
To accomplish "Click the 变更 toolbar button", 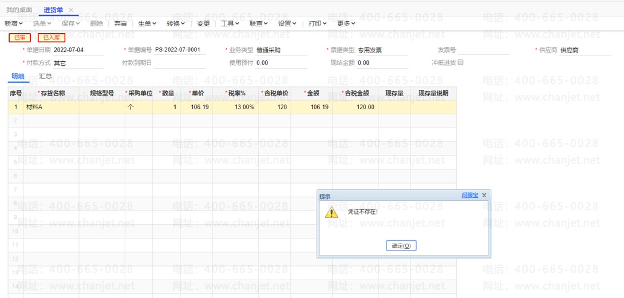I will [203, 23].
